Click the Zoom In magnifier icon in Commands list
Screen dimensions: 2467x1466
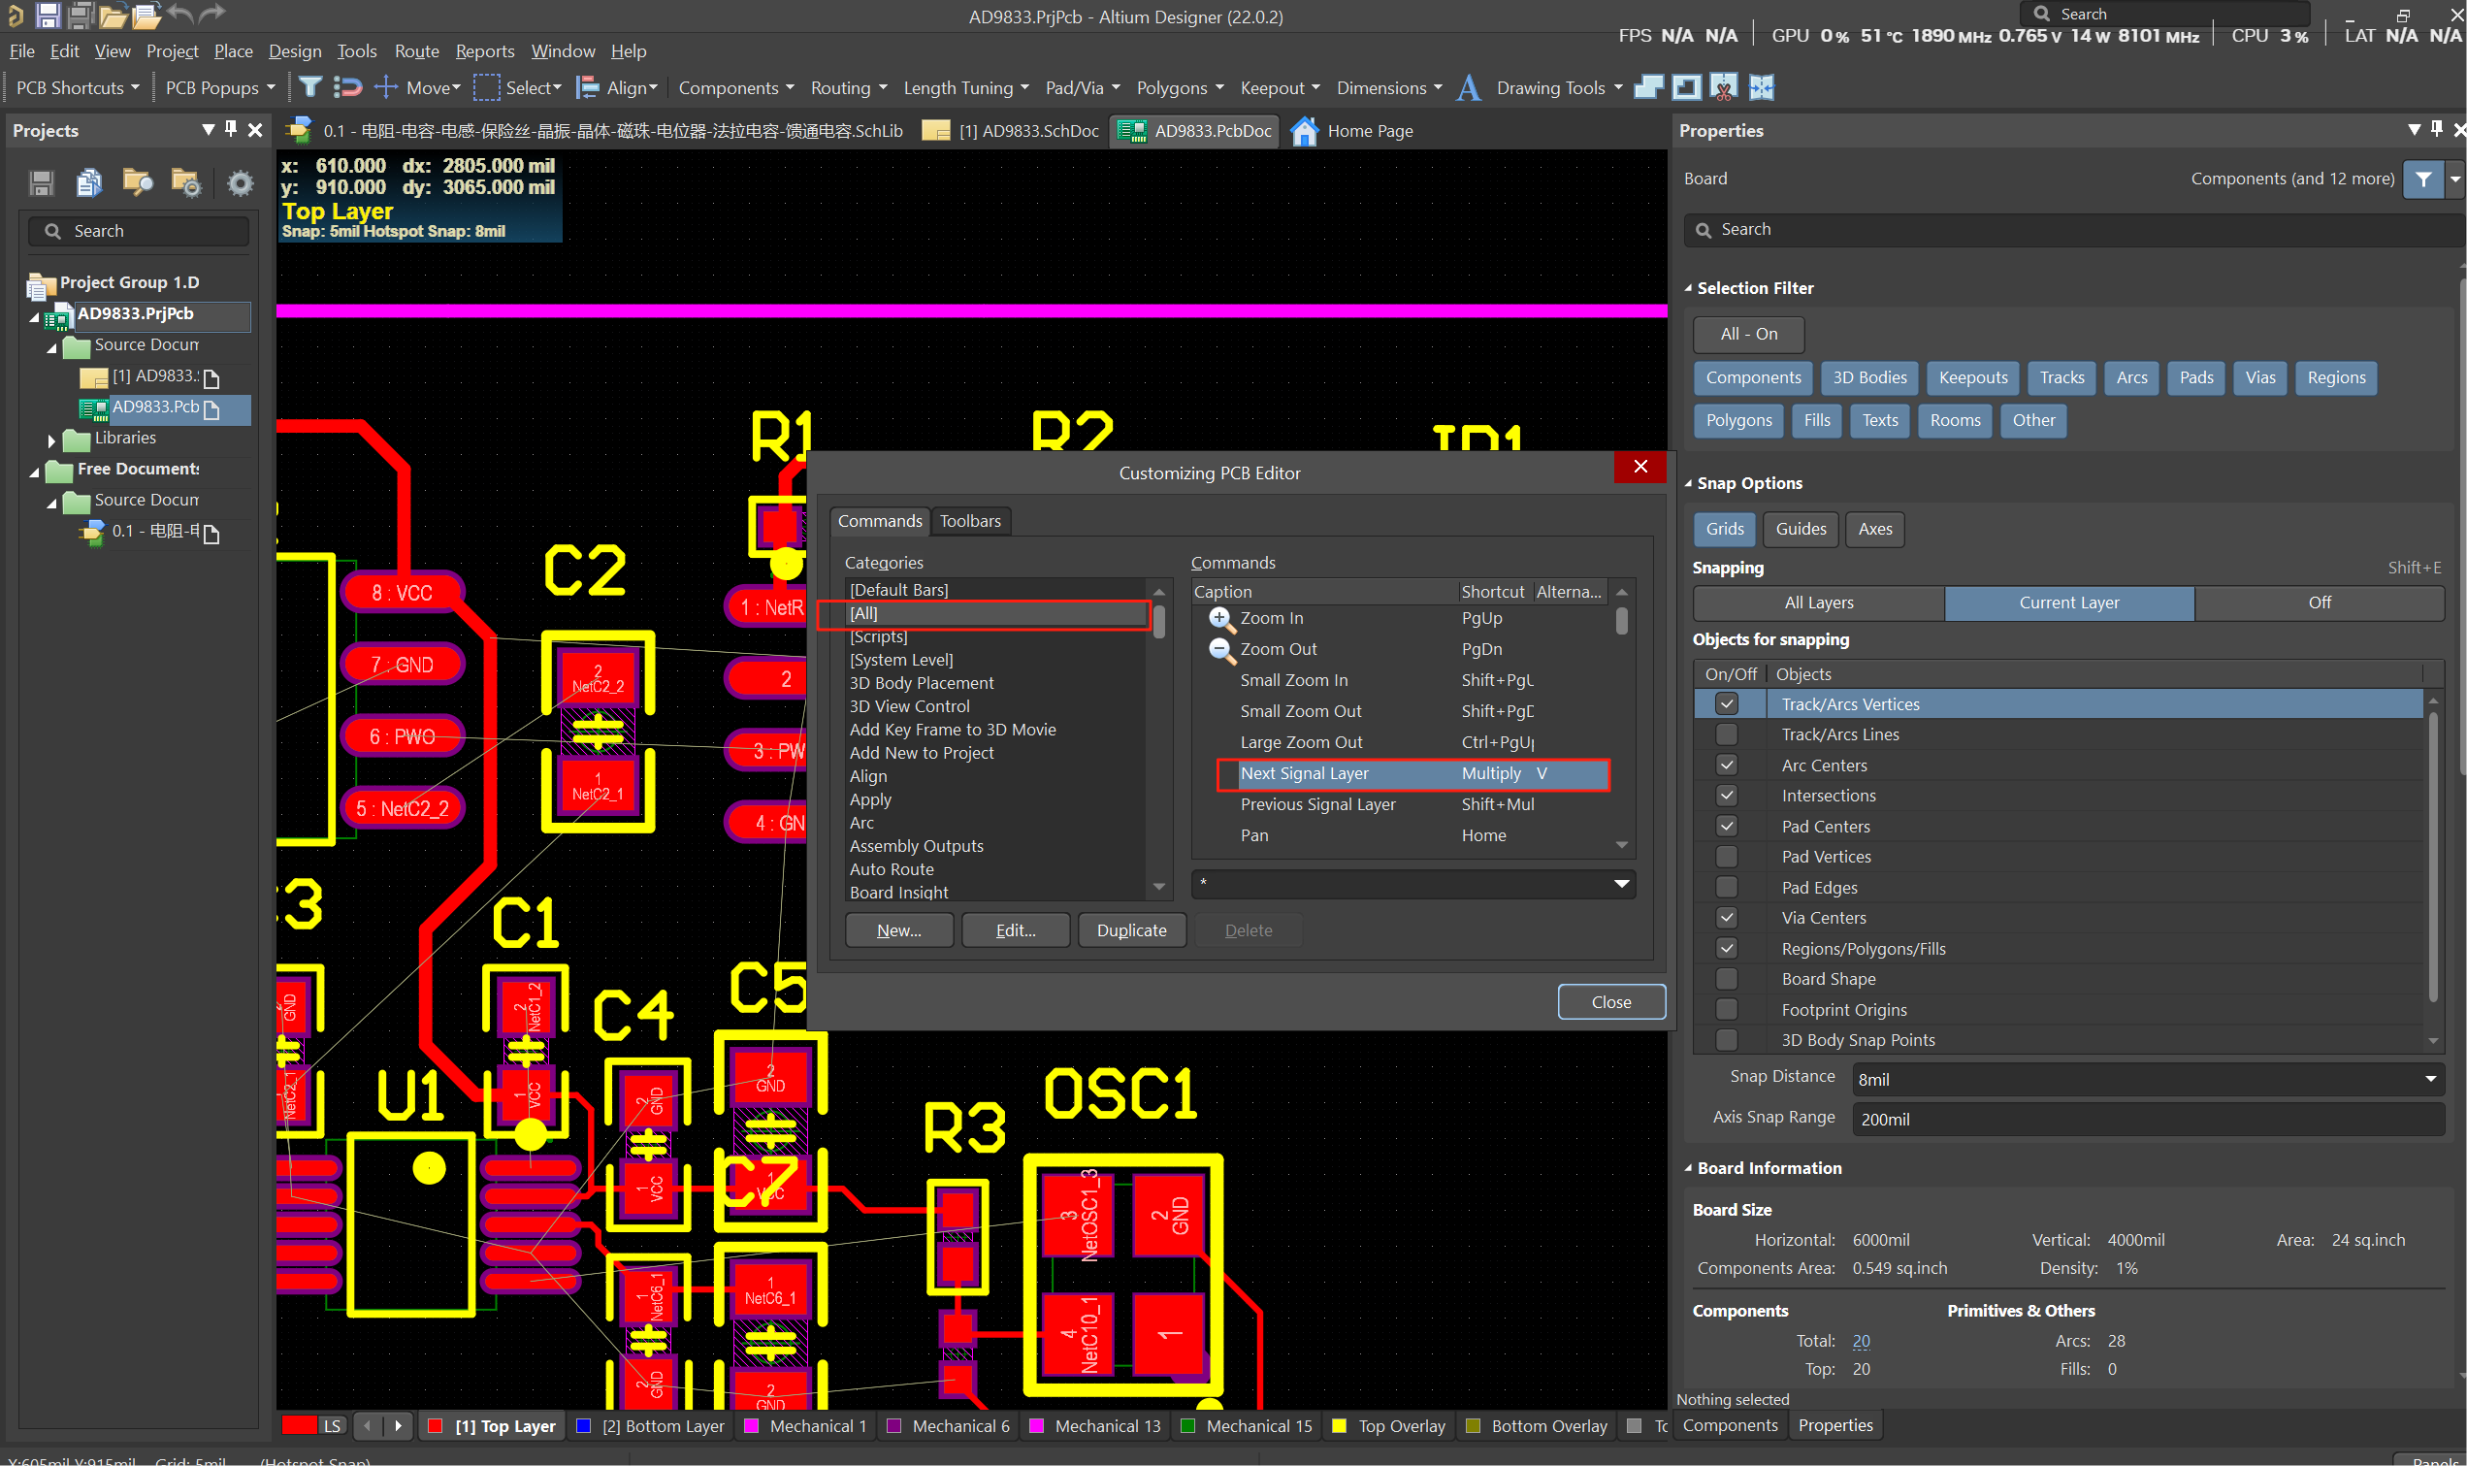(x=1220, y=618)
